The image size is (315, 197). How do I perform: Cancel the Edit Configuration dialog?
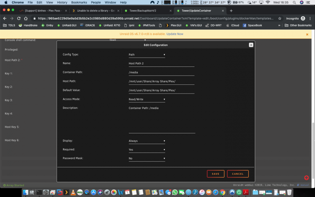click(238, 174)
